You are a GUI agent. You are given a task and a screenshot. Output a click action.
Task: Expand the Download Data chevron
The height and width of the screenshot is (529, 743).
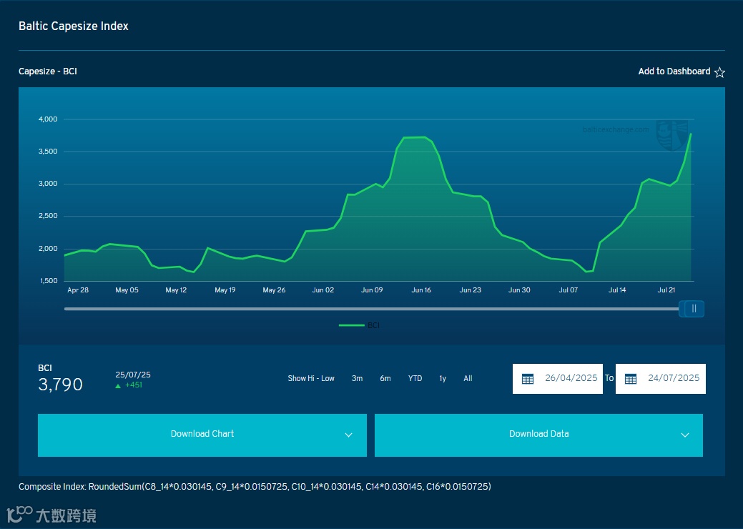tap(684, 435)
